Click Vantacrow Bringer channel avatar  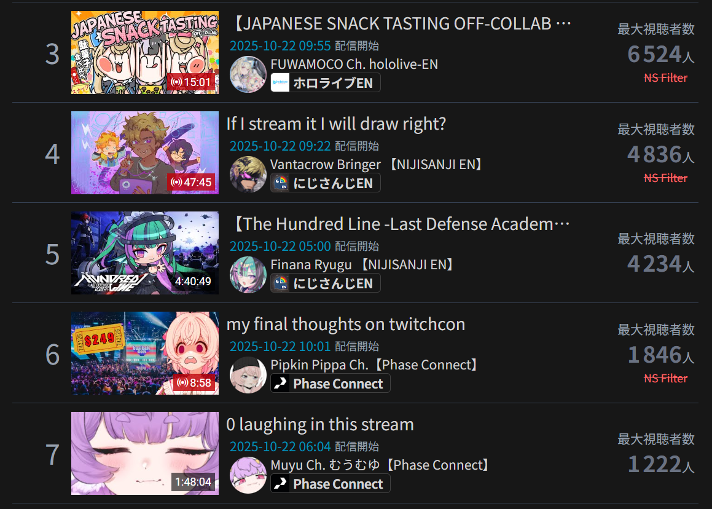coord(248,175)
